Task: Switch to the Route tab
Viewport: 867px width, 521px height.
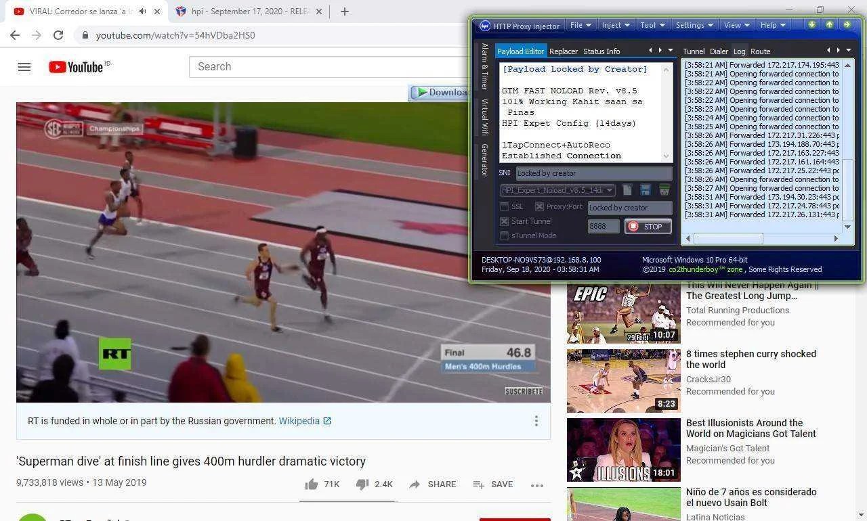Action: 760,51
